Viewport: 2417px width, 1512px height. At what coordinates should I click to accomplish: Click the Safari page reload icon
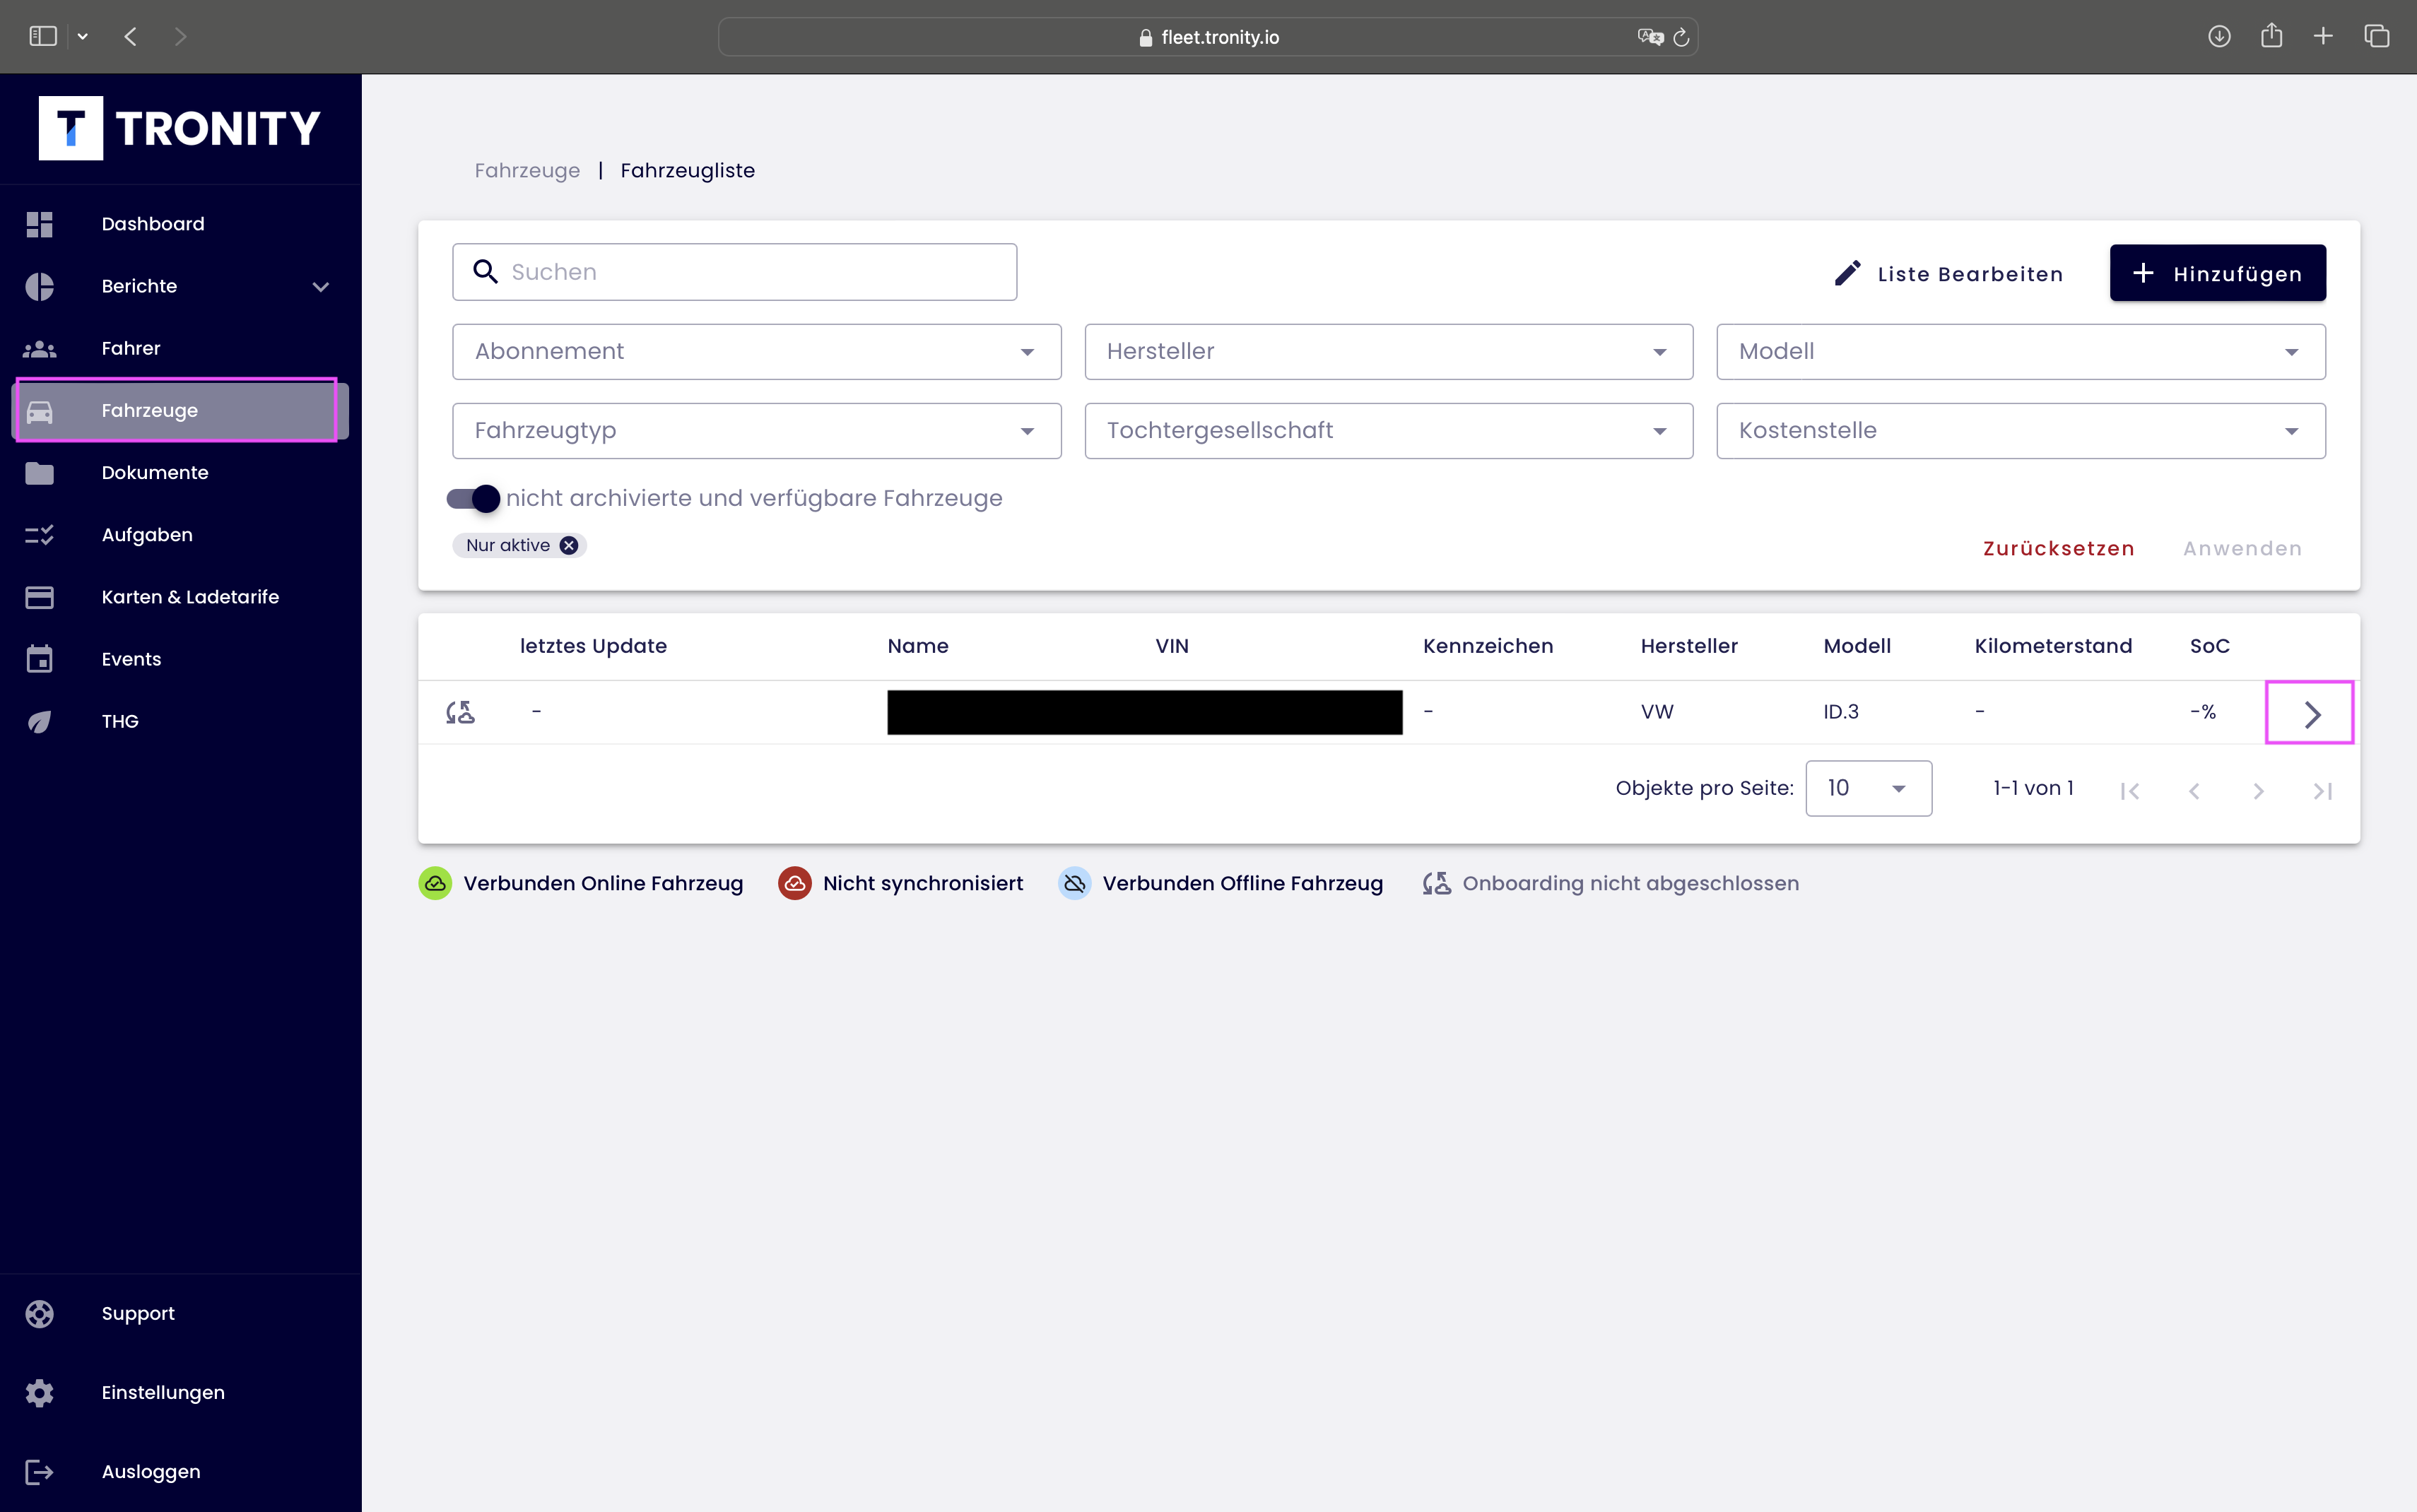(1681, 37)
